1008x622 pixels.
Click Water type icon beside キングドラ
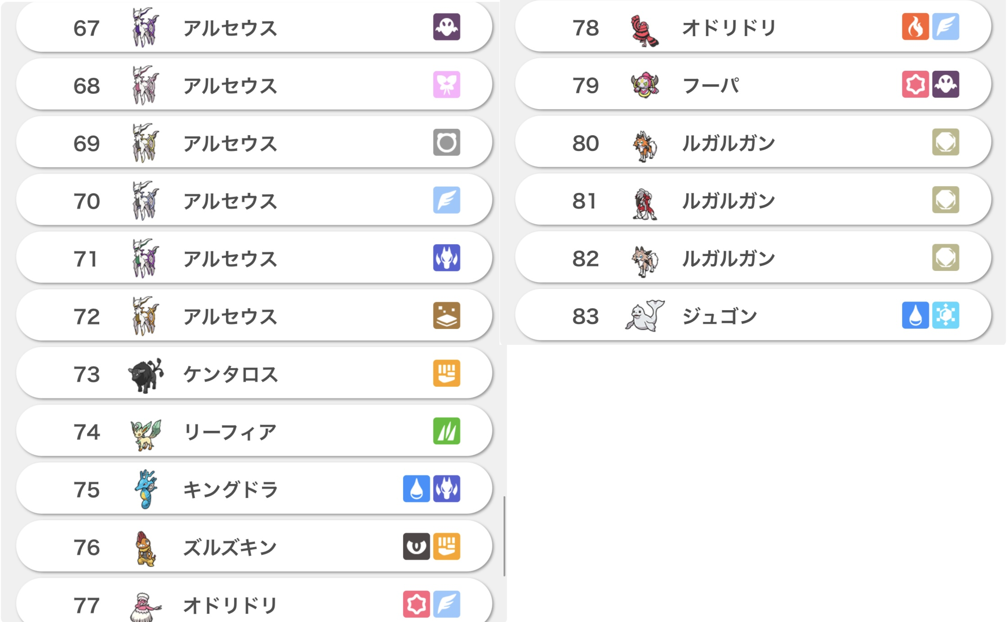pyautogui.click(x=416, y=489)
